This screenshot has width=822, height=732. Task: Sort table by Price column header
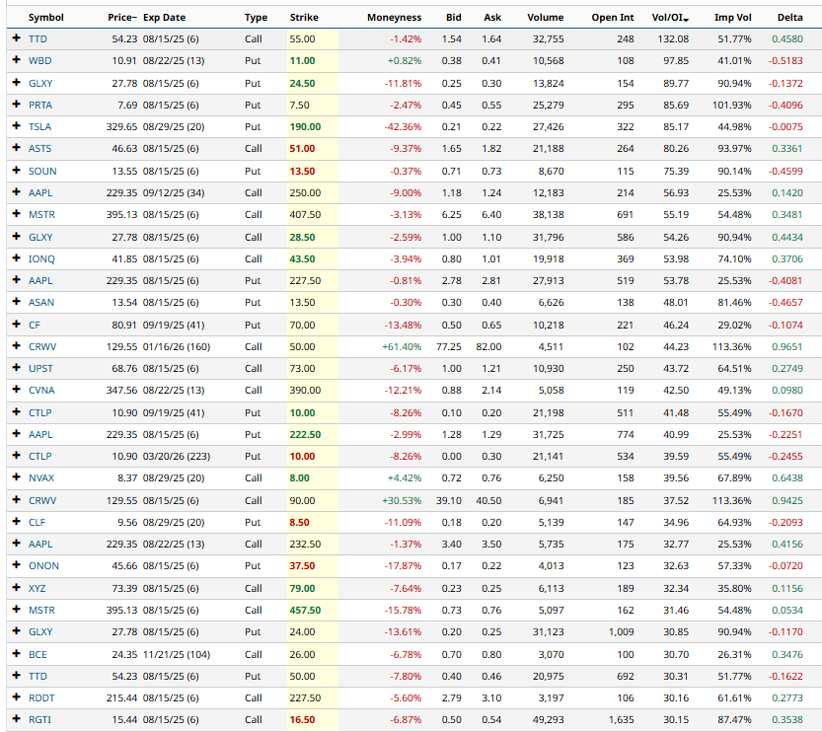pos(122,18)
